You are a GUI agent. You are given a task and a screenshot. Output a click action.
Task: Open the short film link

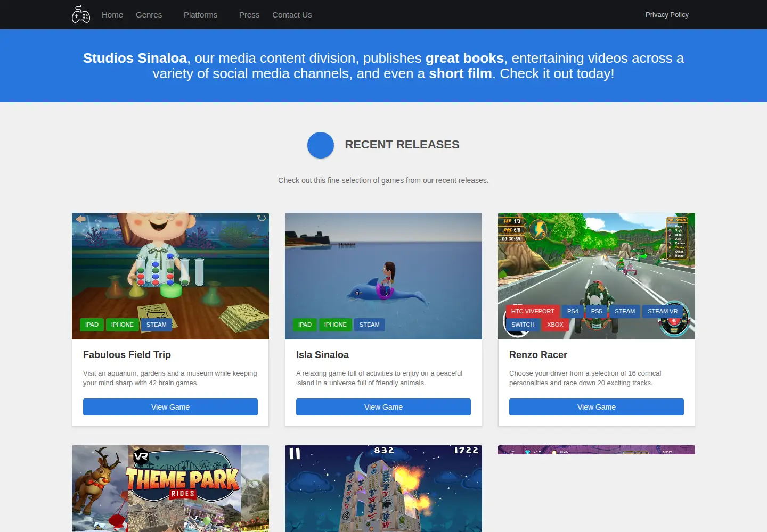click(x=461, y=73)
